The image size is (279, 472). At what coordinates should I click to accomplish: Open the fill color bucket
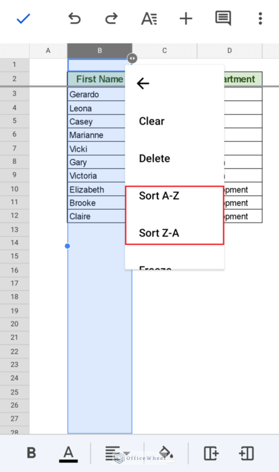click(166, 453)
